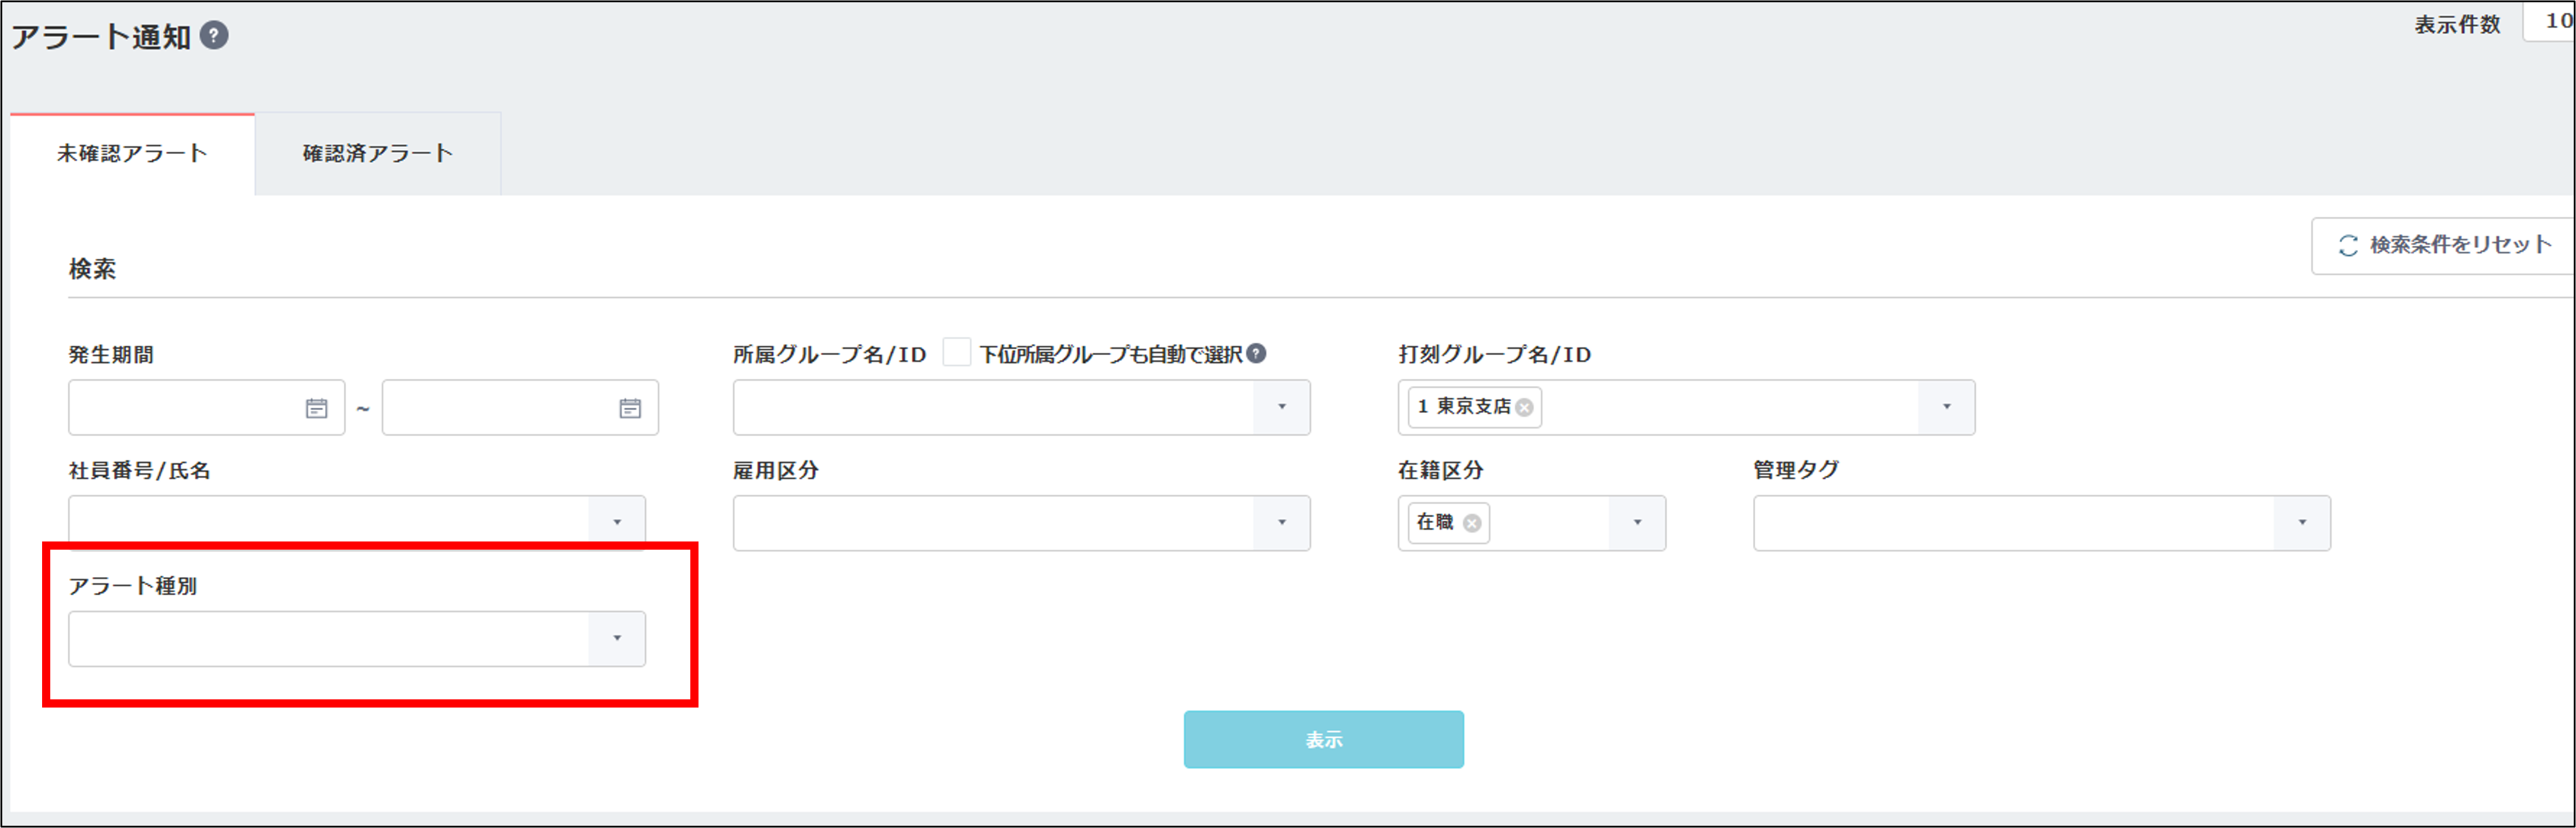Enable 下位所属グループも自動で選択 checkbox

(956, 353)
